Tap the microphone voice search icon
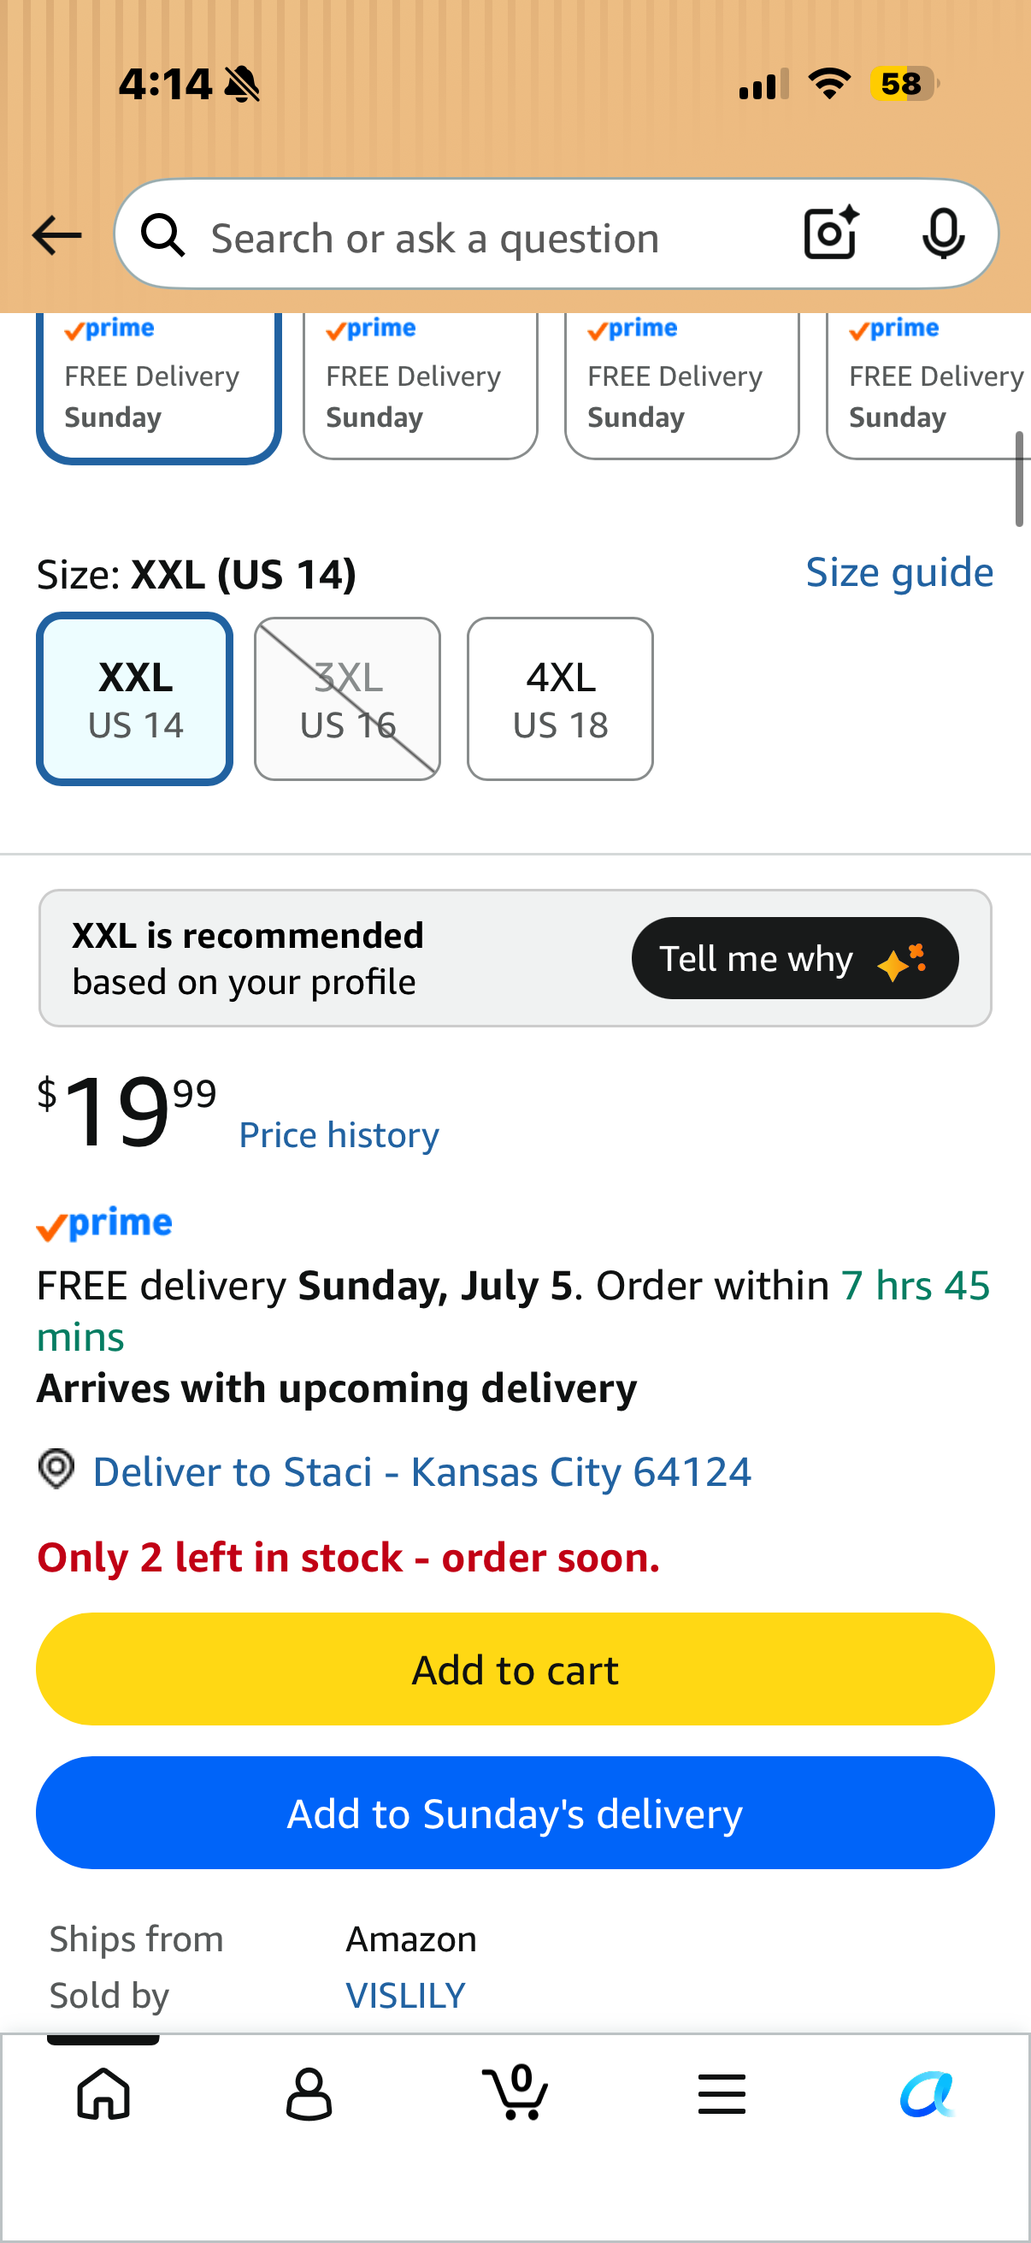Image resolution: width=1031 pixels, height=2243 pixels. [x=943, y=234]
